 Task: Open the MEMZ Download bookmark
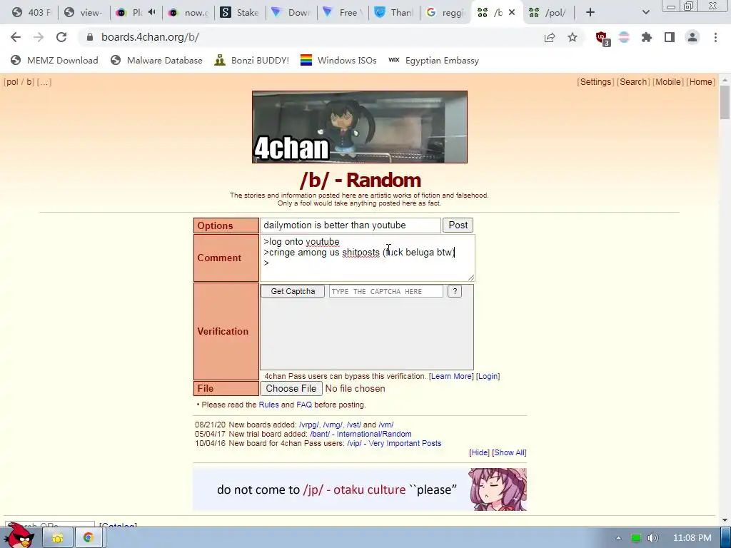54,60
